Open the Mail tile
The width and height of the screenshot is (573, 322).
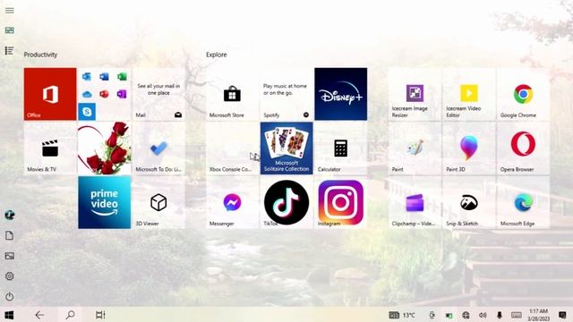[158, 94]
